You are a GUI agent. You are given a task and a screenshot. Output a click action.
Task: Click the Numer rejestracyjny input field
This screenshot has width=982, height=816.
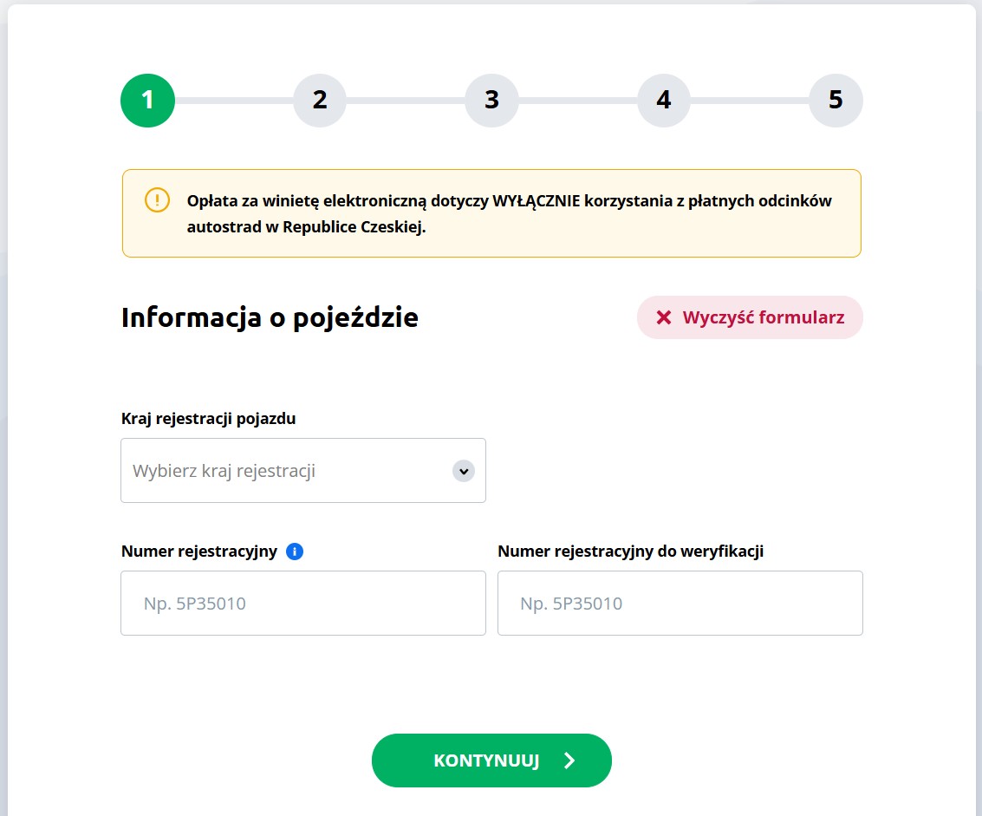(303, 603)
